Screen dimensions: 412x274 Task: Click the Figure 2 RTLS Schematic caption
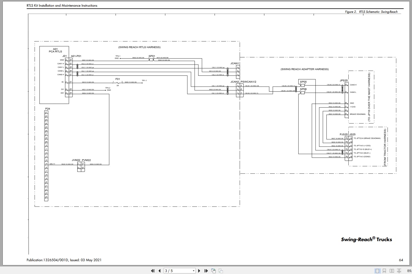pyautogui.click(x=371, y=12)
